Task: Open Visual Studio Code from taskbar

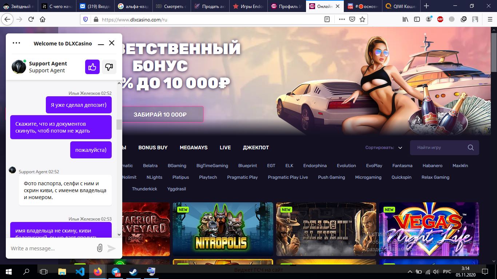Action: pyautogui.click(x=80, y=271)
